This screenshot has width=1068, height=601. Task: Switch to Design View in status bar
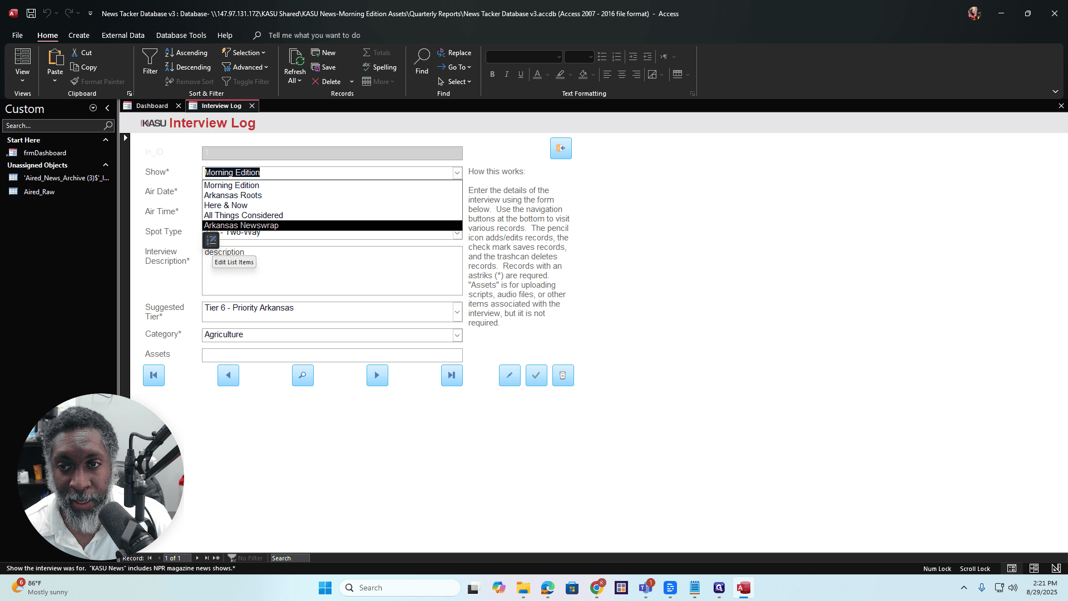click(x=1056, y=568)
